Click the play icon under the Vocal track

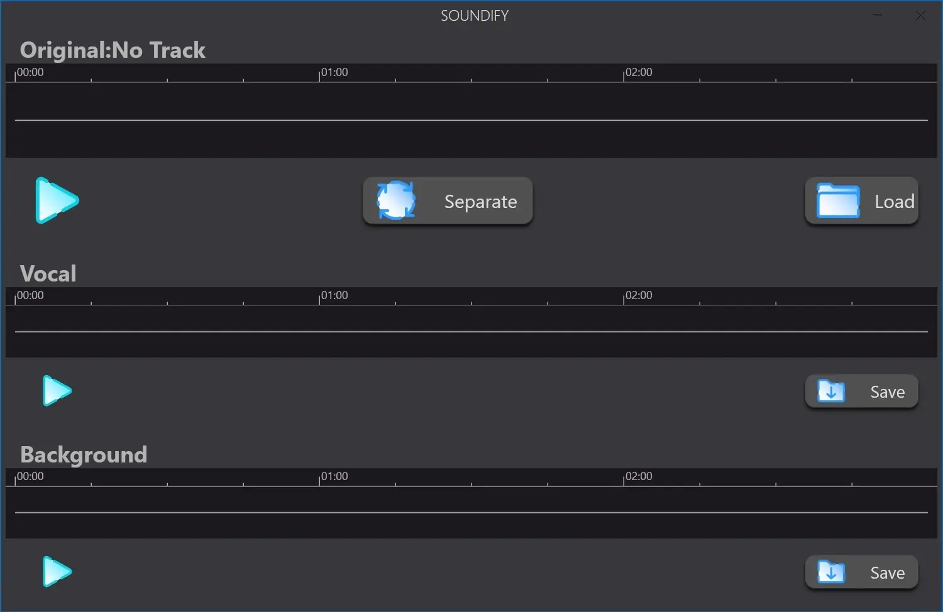pos(56,391)
